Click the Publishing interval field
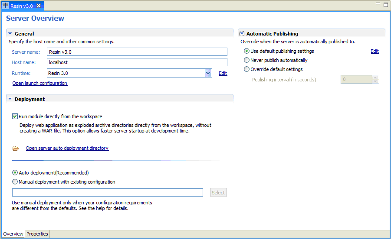 pyautogui.click(x=356, y=79)
